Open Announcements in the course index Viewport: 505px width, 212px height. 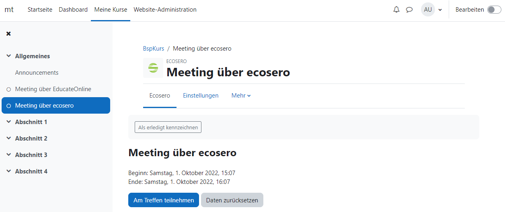click(x=37, y=73)
